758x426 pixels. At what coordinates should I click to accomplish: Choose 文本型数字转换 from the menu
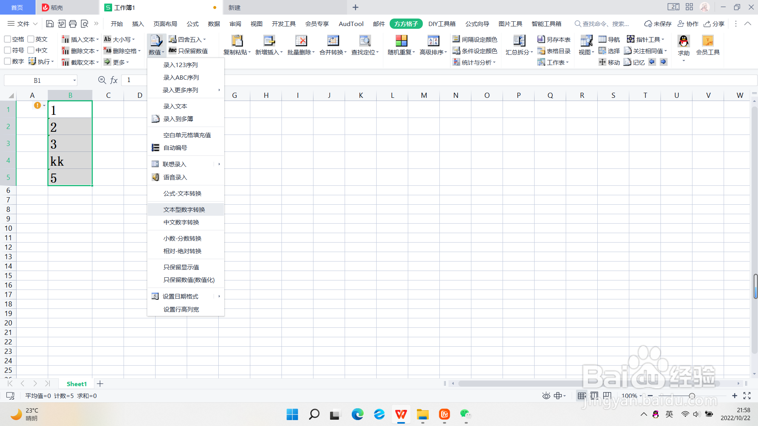(x=184, y=209)
